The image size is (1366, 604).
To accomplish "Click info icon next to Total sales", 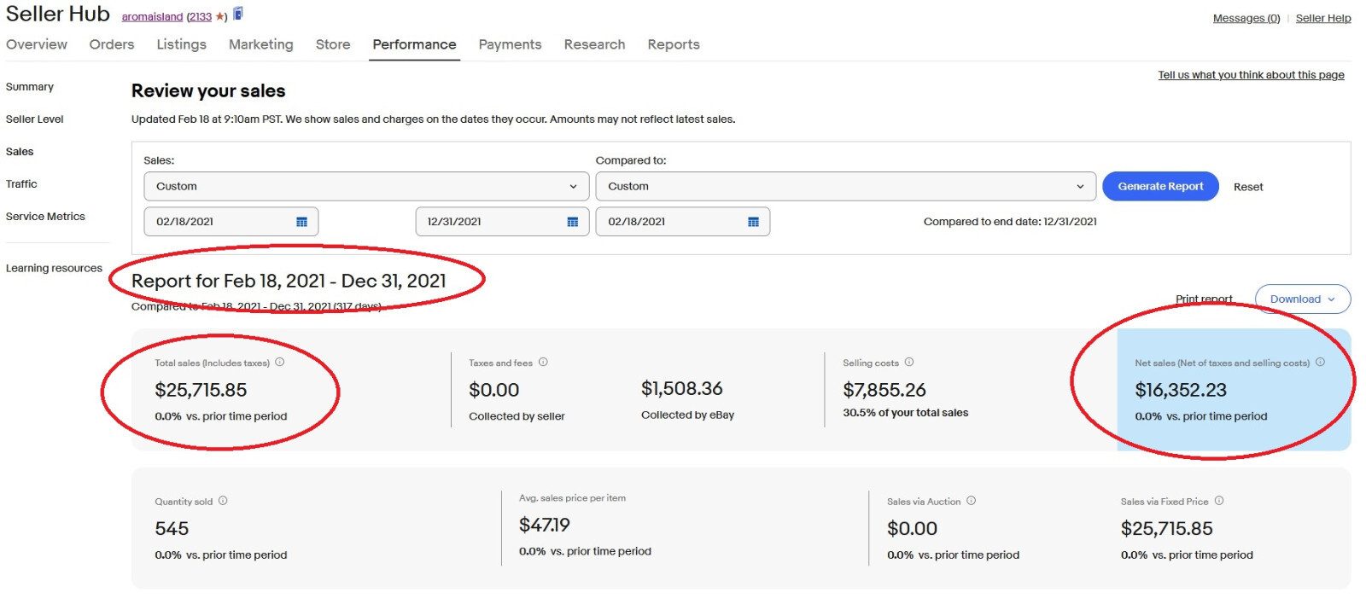I will coord(279,362).
